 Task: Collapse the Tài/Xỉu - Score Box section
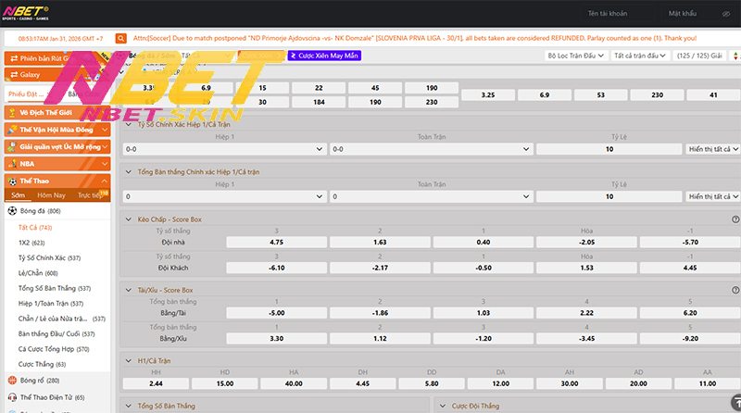(129, 290)
